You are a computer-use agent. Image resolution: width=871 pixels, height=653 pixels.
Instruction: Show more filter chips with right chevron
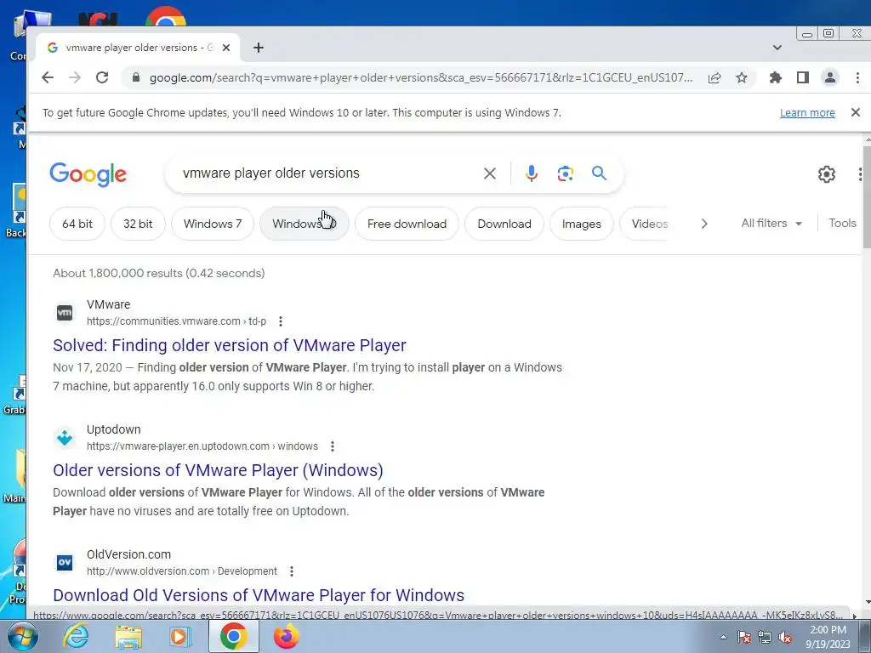point(704,224)
